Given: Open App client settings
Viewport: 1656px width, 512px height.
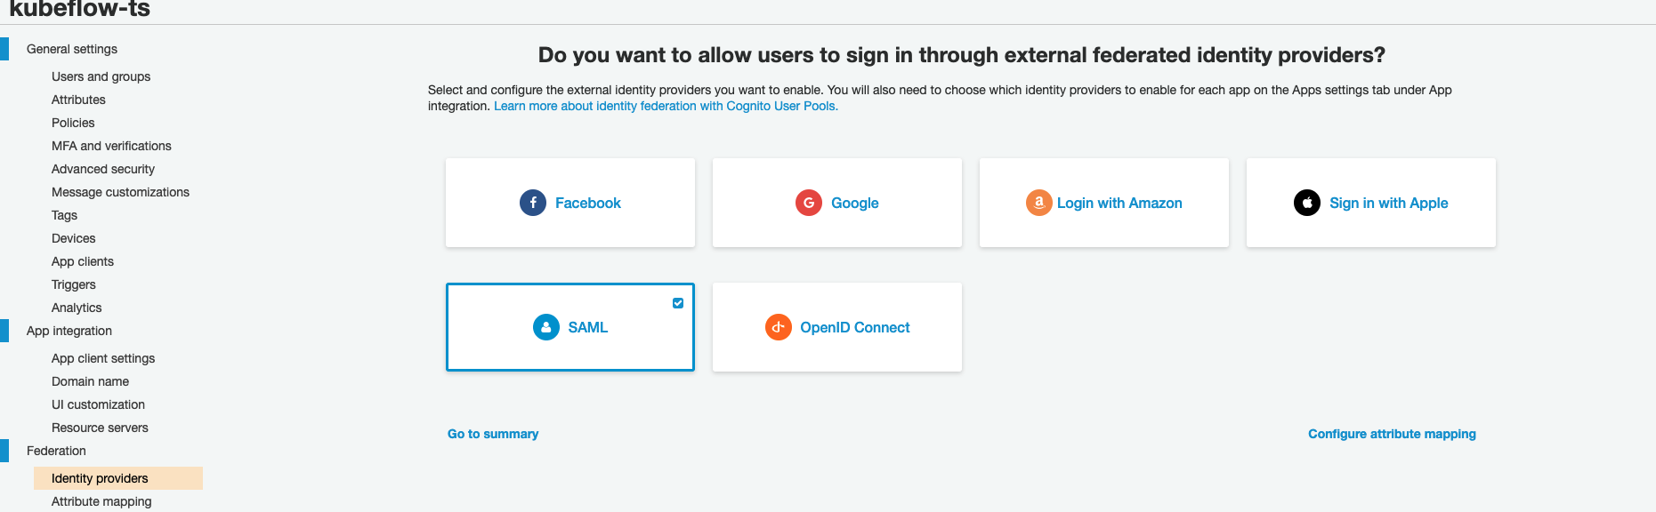Looking at the screenshot, I should click(103, 358).
